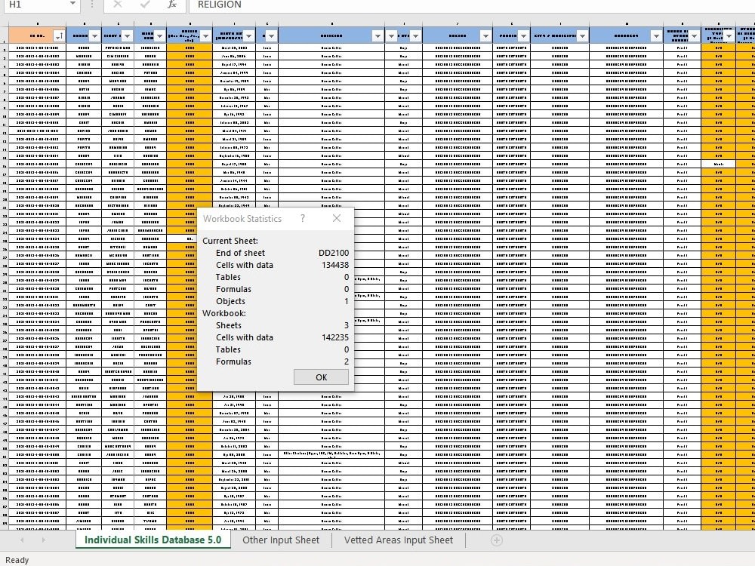
Task: Switch to the Vetted Areas Input Sheet tab
Action: 399,540
